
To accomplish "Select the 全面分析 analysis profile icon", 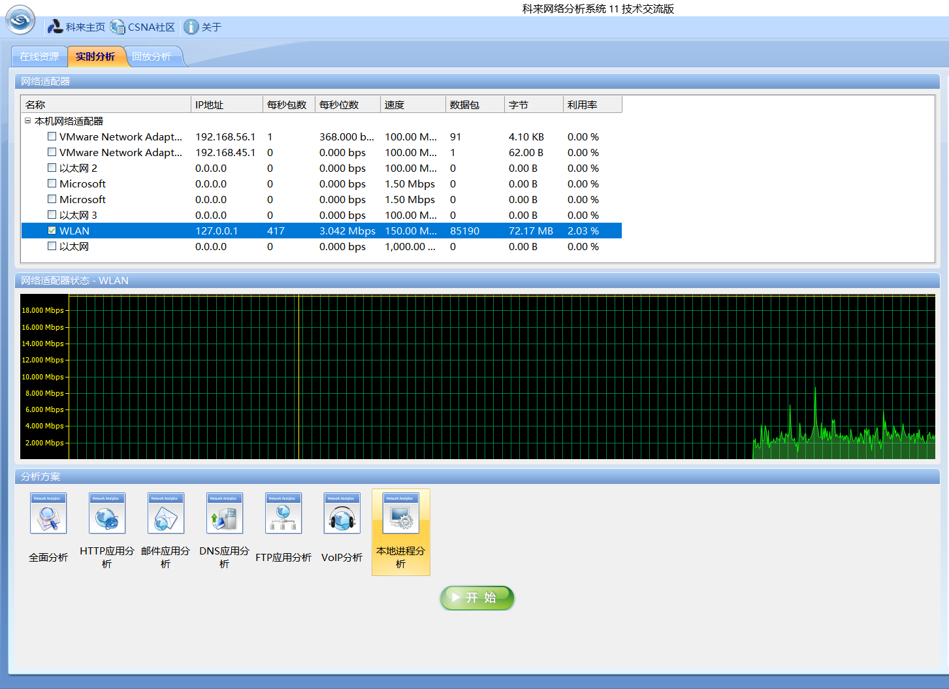I will [48, 513].
